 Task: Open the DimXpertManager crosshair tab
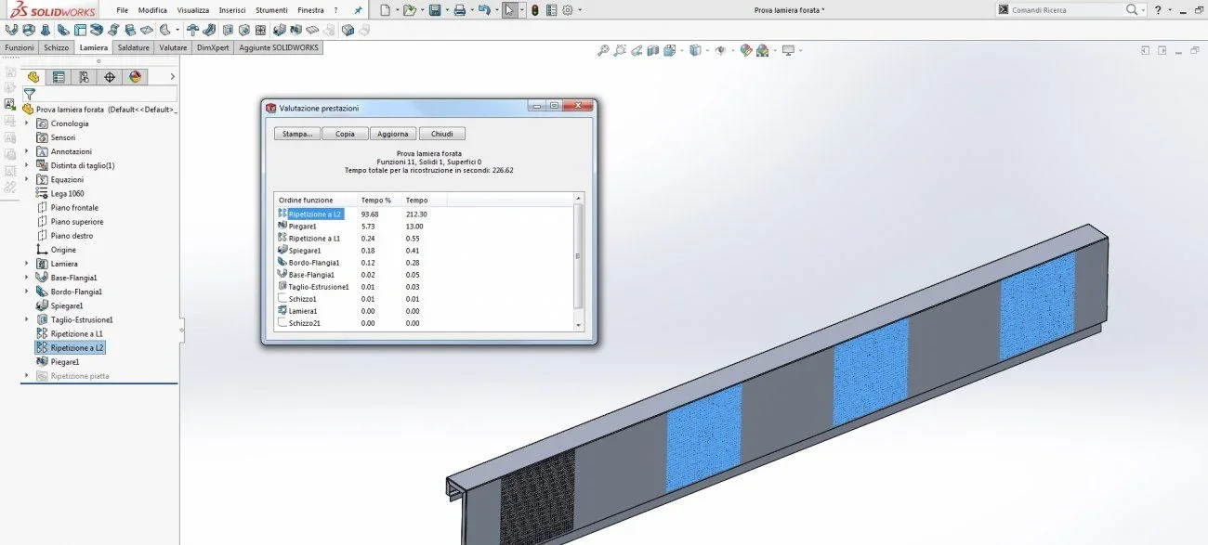pyautogui.click(x=110, y=77)
